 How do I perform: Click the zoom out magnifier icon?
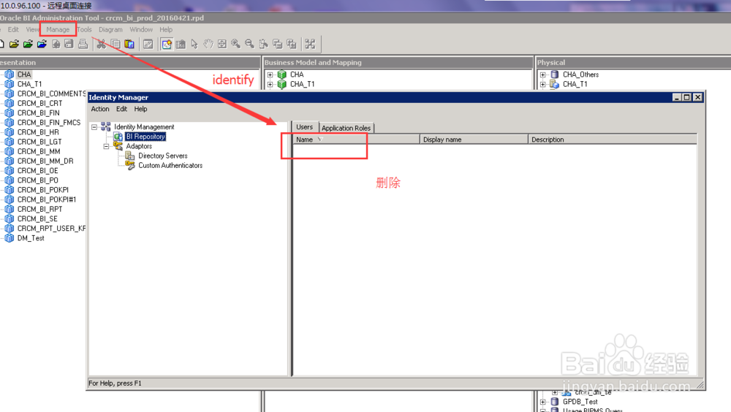pyautogui.click(x=250, y=45)
